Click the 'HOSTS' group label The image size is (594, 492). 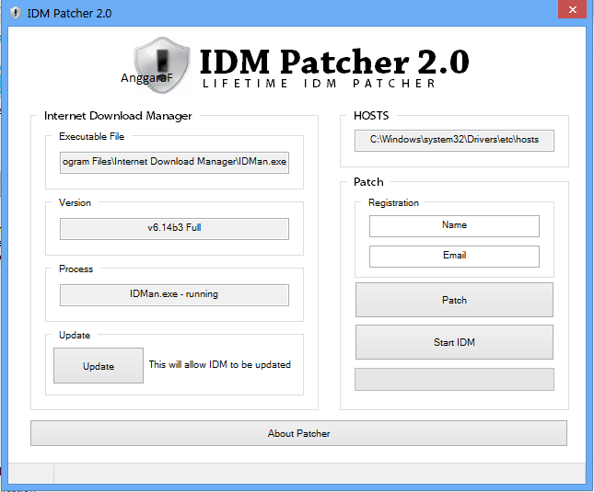[371, 116]
